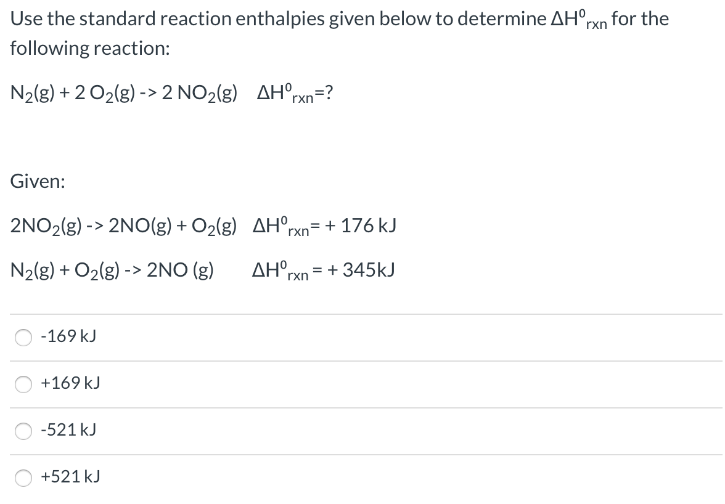Screen dimensions: 725x504
Task: Click the divider line above answer choices
Action: (x=362, y=314)
